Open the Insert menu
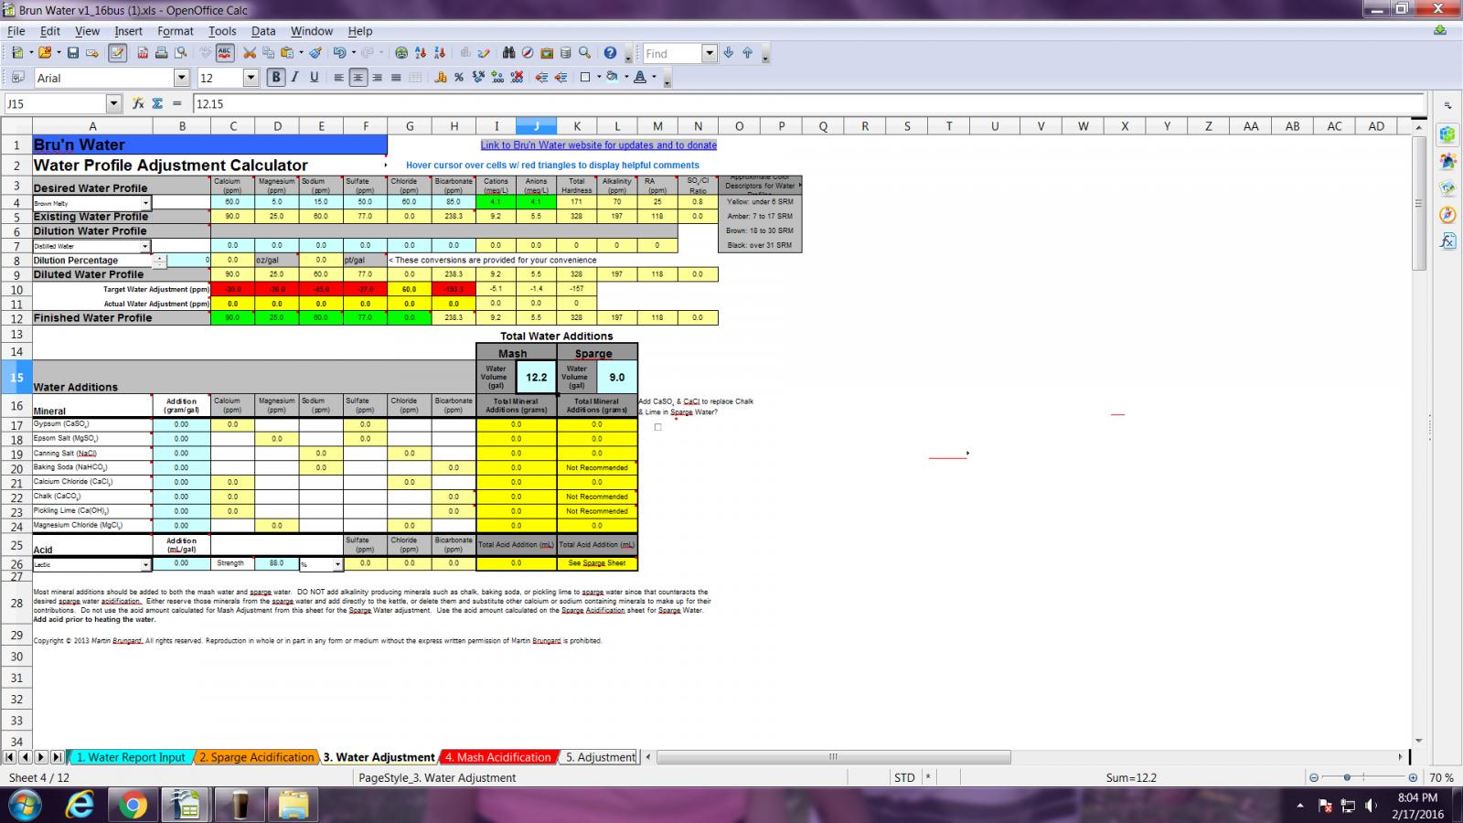 click(x=128, y=31)
